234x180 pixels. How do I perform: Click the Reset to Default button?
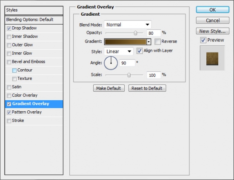[x=147, y=88]
